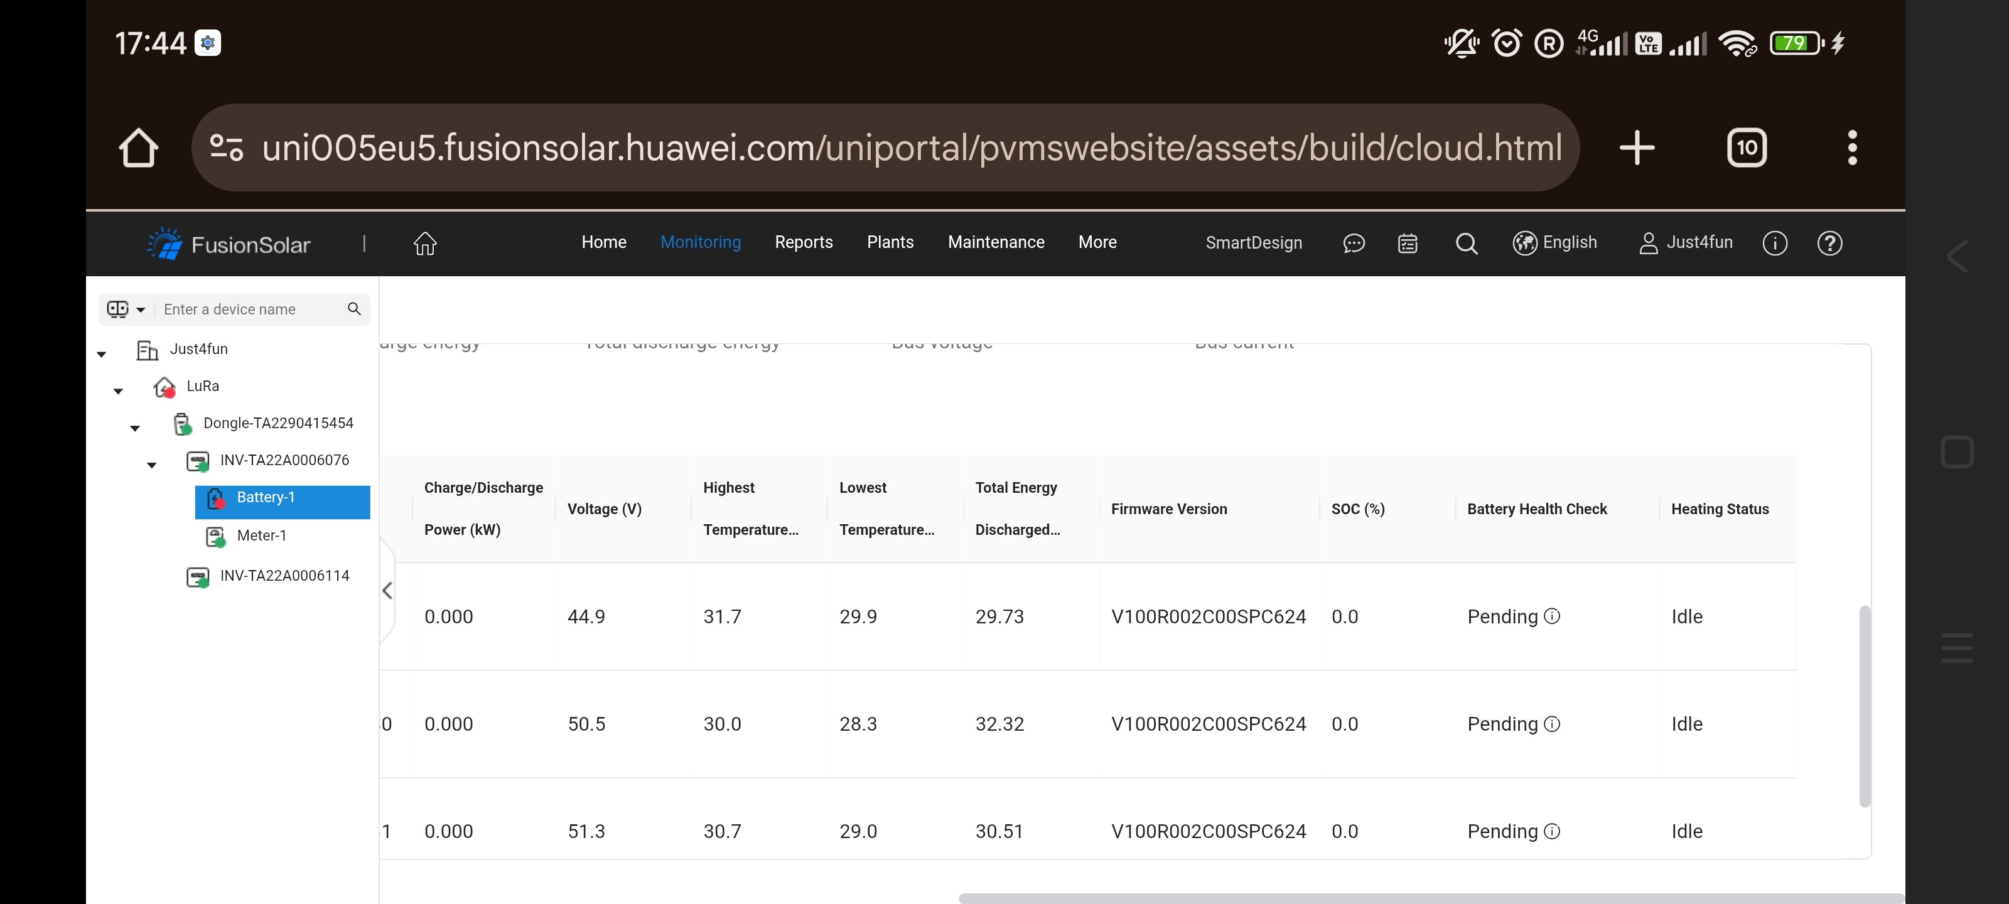Image resolution: width=2009 pixels, height=904 pixels.
Task: Open the SmartDesign link
Action: pos(1253,242)
